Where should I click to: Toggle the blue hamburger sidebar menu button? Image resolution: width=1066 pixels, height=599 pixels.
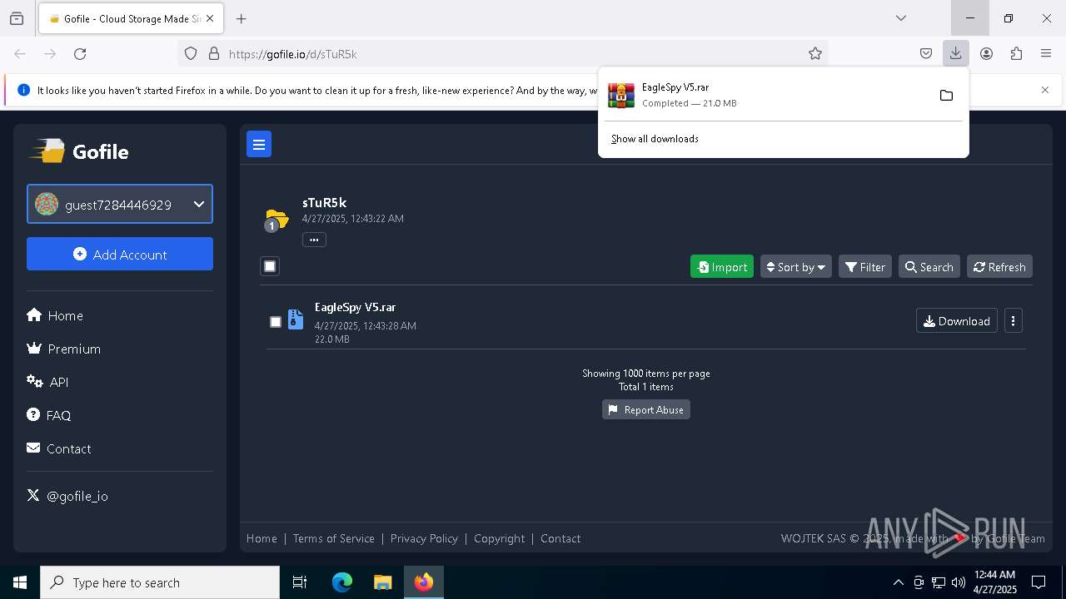[259, 145]
